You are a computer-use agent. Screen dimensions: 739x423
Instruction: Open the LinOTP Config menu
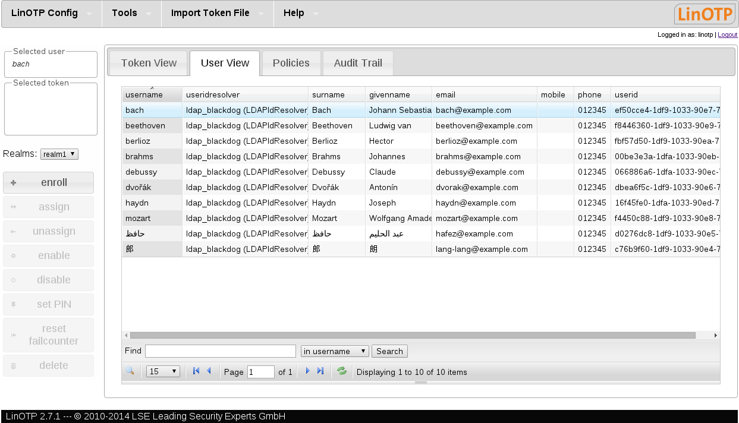click(x=51, y=14)
